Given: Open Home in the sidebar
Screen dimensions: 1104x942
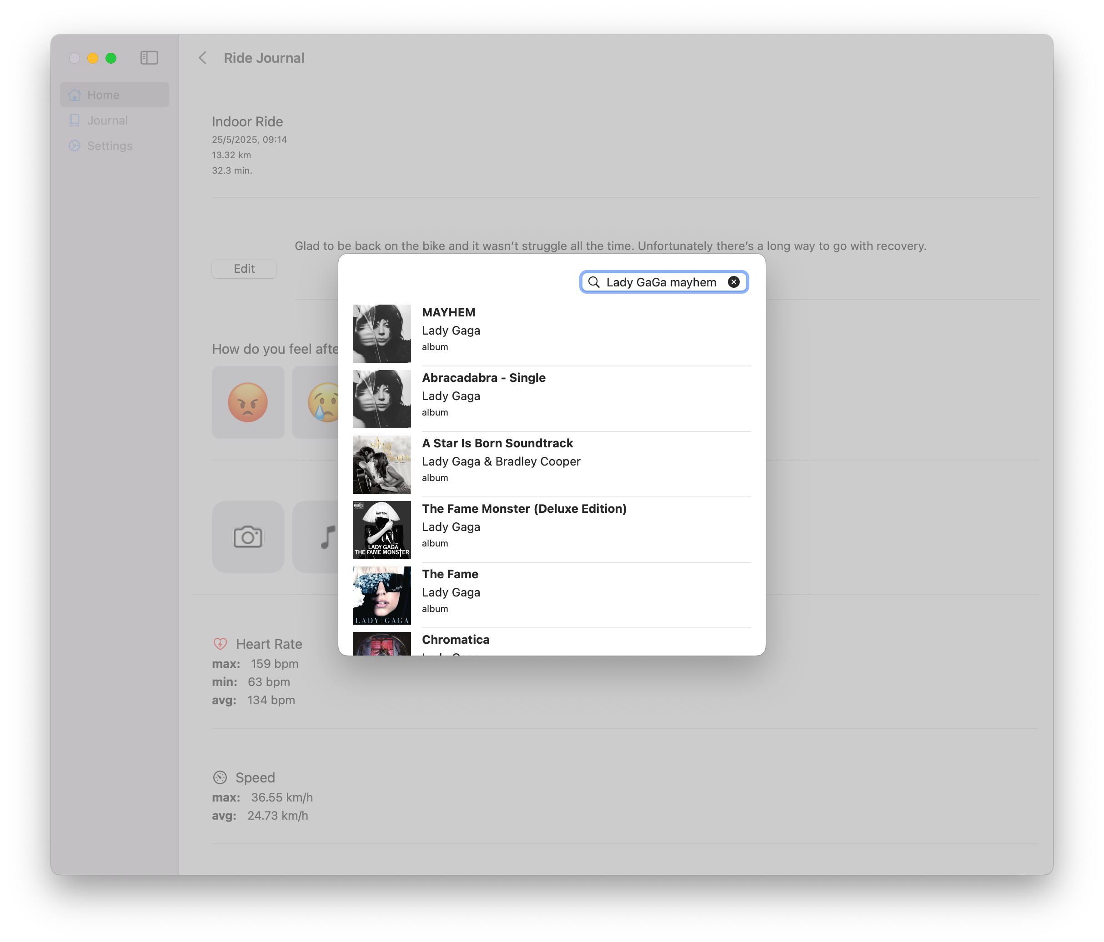Looking at the screenshot, I should (x=115, y=95).
